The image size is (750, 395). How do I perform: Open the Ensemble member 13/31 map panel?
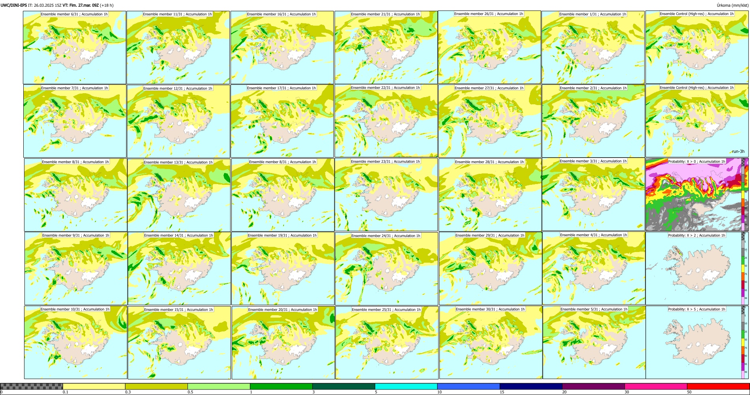(179, 195)
